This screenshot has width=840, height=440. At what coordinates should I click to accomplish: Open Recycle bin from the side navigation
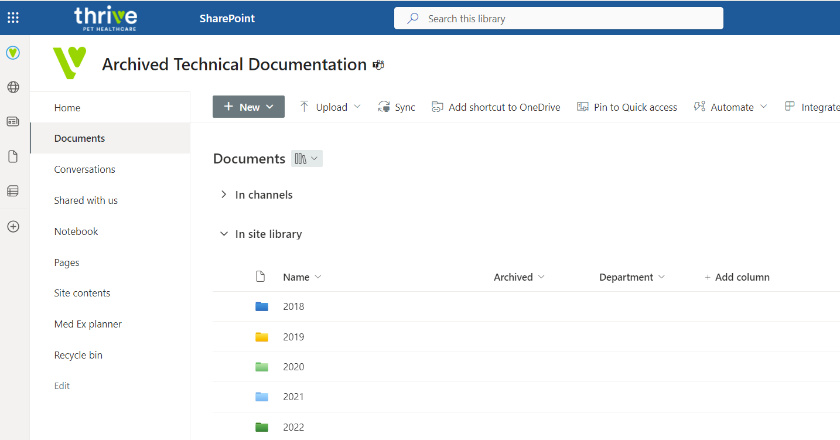78,355
